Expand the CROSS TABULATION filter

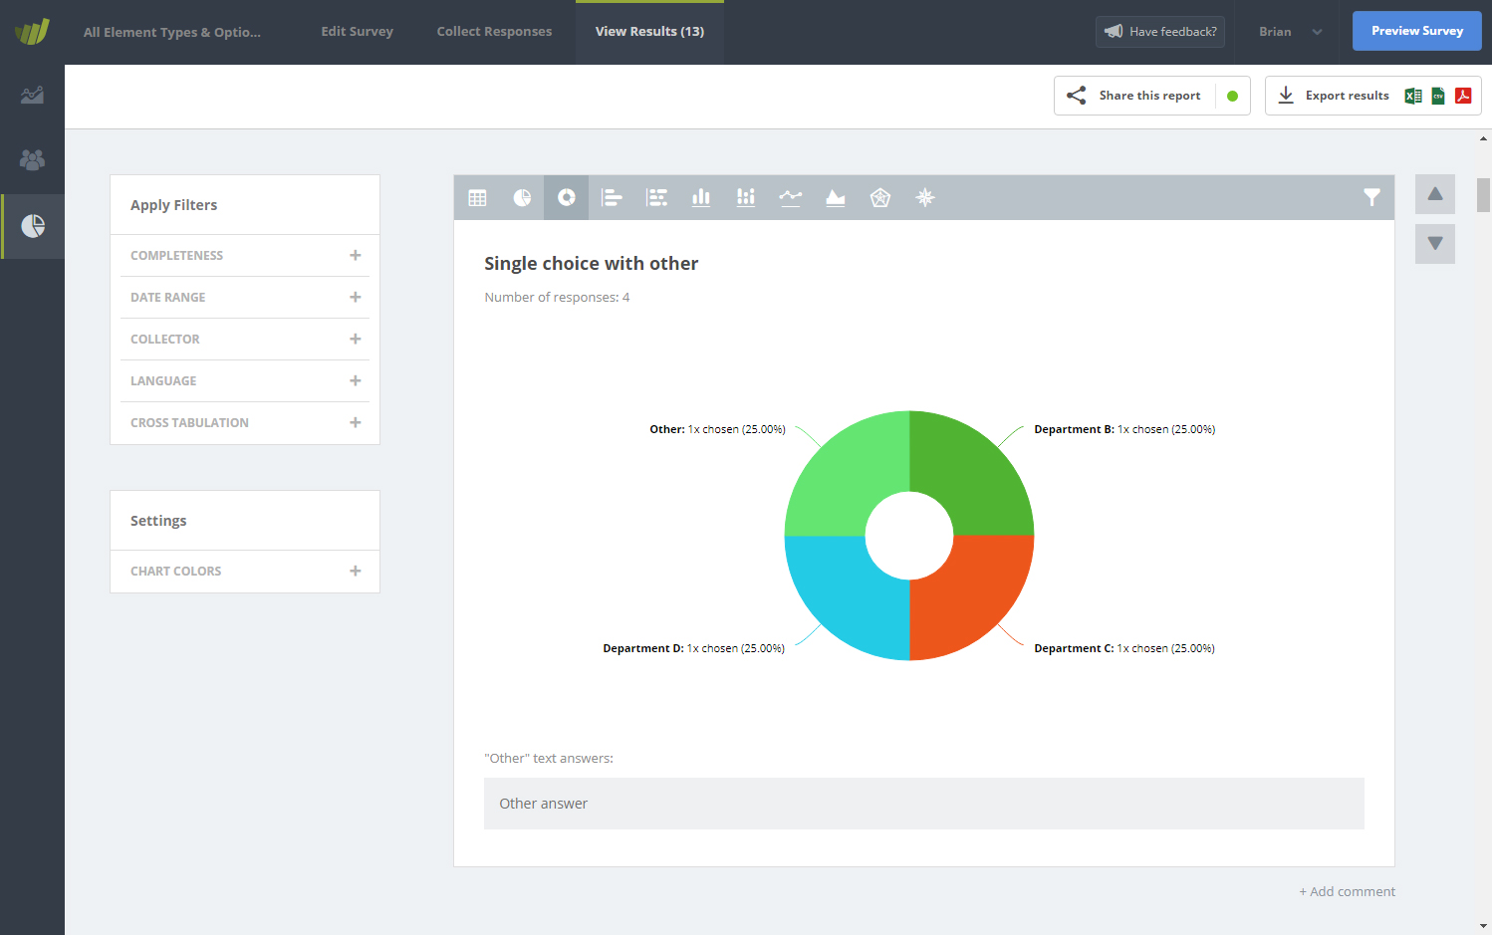[x=245, y=423]
